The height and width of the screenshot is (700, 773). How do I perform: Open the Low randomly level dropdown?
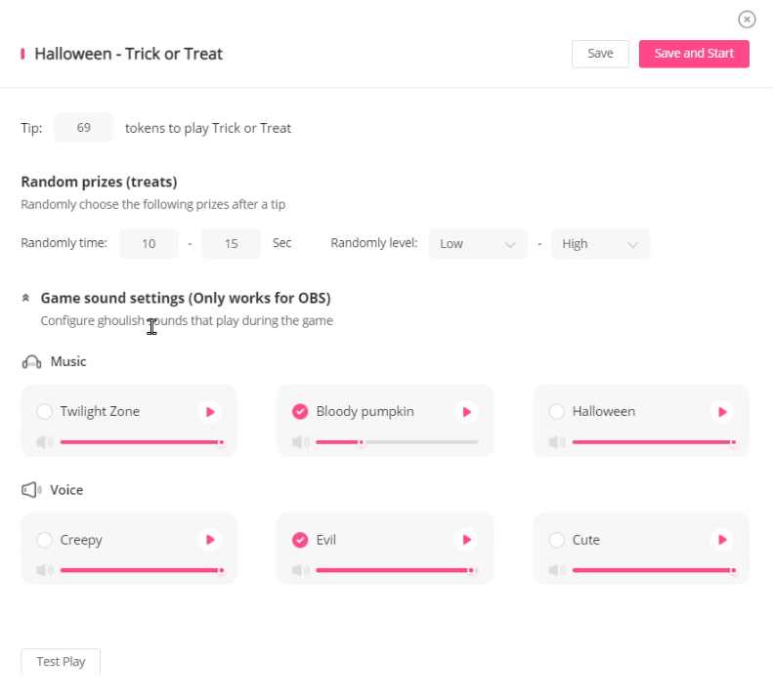point(477,244)
